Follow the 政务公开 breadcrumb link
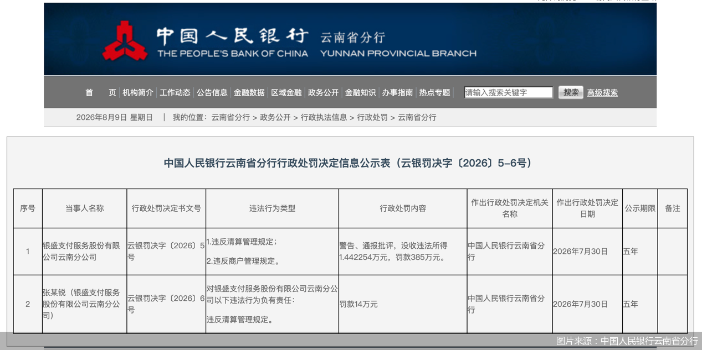Image resolution: width=702 pixels, height=350 pixels. click(275, 117)
